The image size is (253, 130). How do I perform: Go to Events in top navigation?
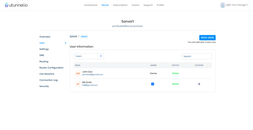pyautogui.click(x=135, y=5)
